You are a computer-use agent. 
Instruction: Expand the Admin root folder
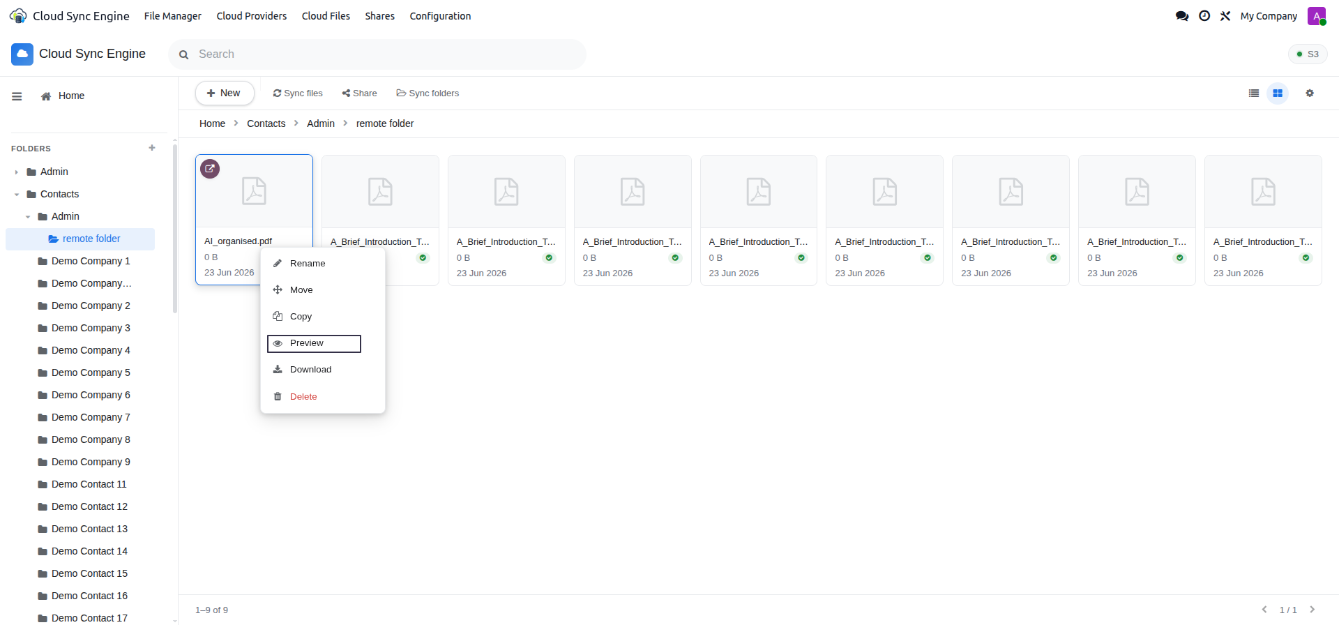[16, 172]
